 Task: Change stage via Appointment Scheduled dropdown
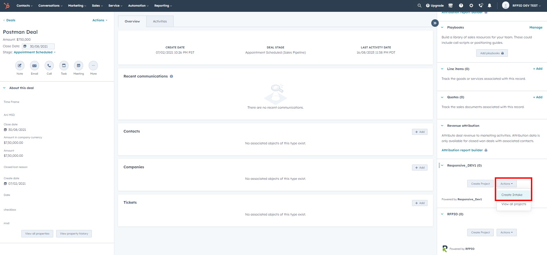(x=35, y=52)
